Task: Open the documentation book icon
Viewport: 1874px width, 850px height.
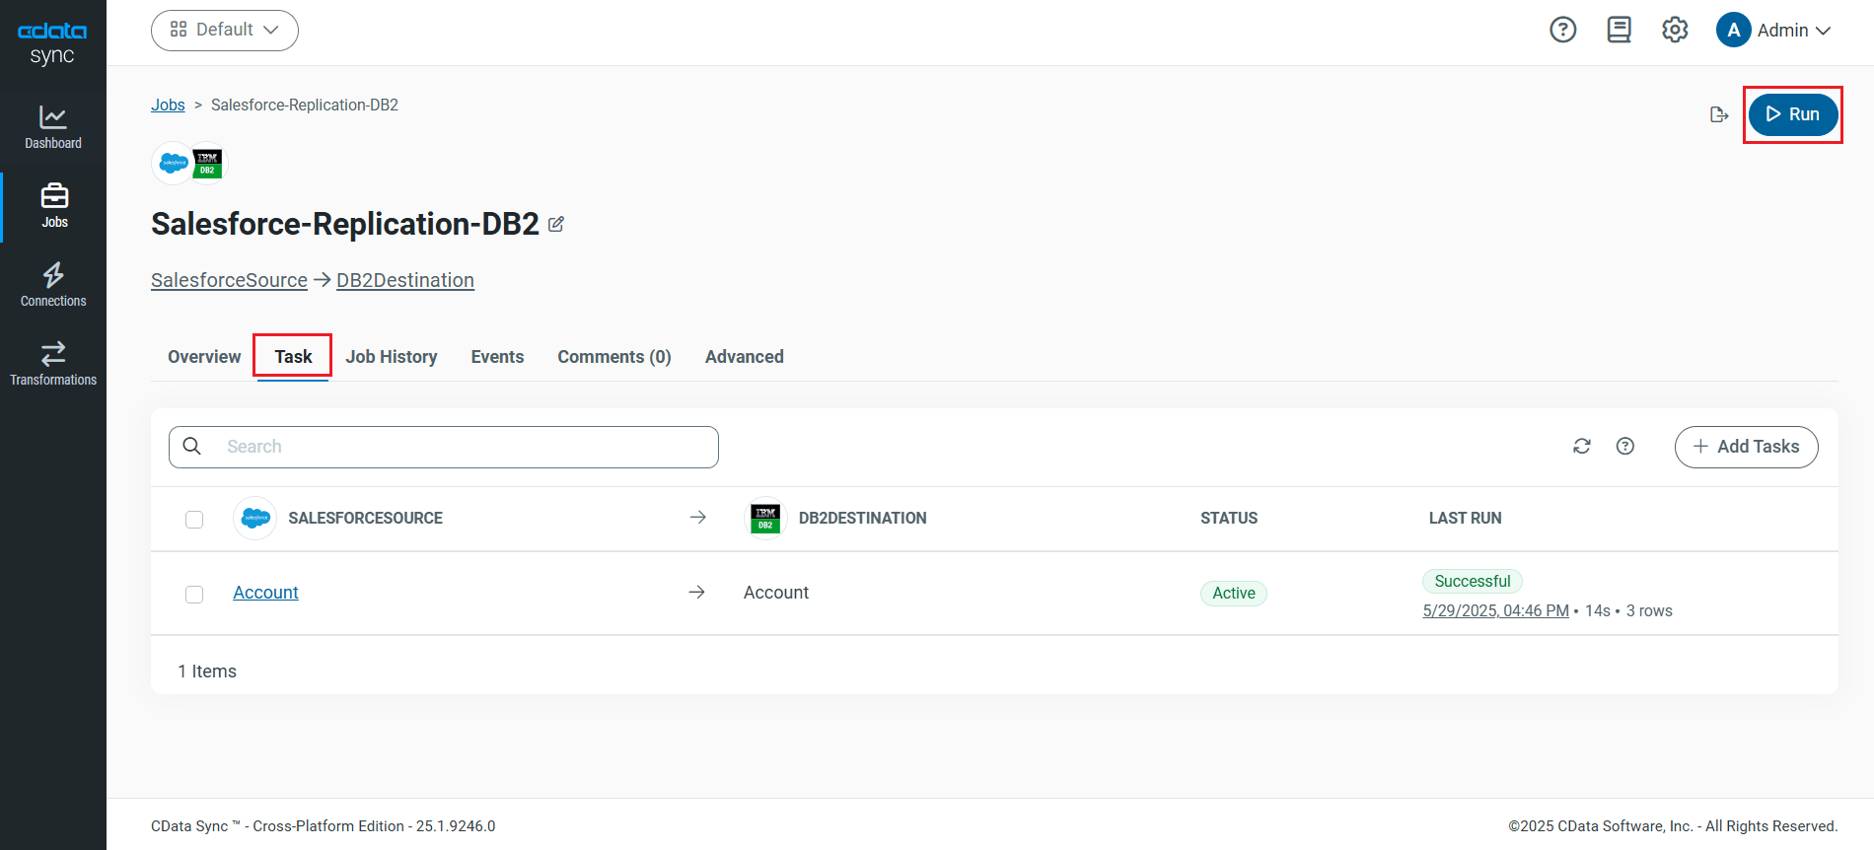Action: click(x=1619, y=30)
